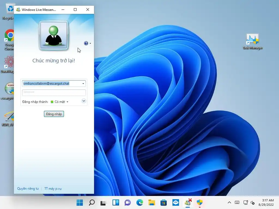Close the Windows Live Messenger window
This screenshot has height=209, width=279.
pyautogui.click(x=88, y=10)
